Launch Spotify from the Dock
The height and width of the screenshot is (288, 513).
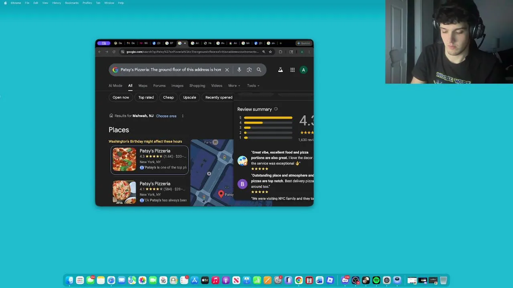tap(377, 280)
